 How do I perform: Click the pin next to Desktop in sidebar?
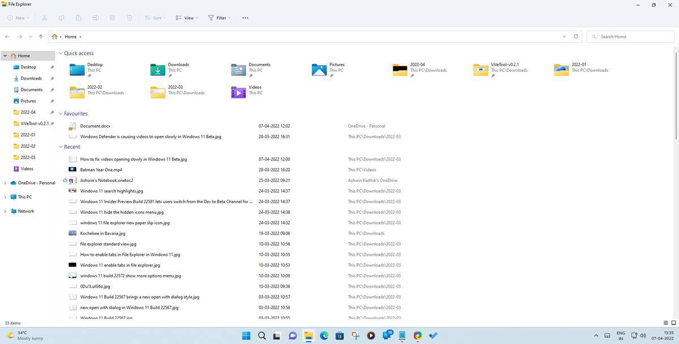[52, 67]
